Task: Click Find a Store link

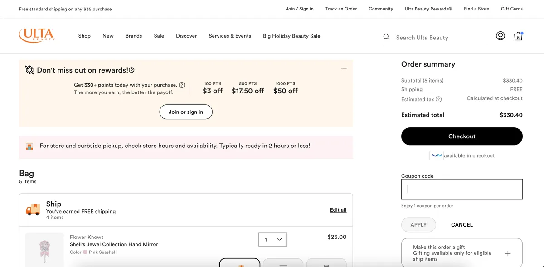Action: 476,9
